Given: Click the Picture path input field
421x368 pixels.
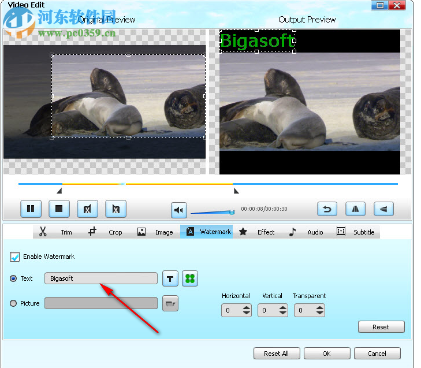Looking at the screenshot, I should [x=101, y=303].
